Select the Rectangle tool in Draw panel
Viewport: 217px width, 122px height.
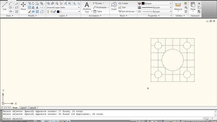click(x=17, y=7)
